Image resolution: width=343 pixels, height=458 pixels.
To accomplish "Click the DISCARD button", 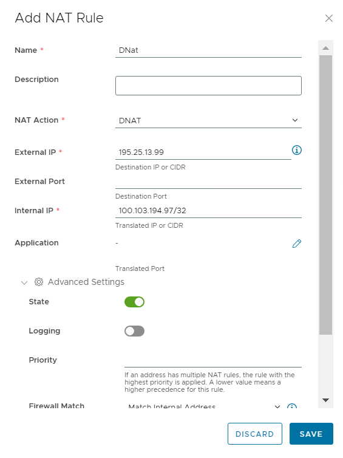I will (x=255, y=434).
